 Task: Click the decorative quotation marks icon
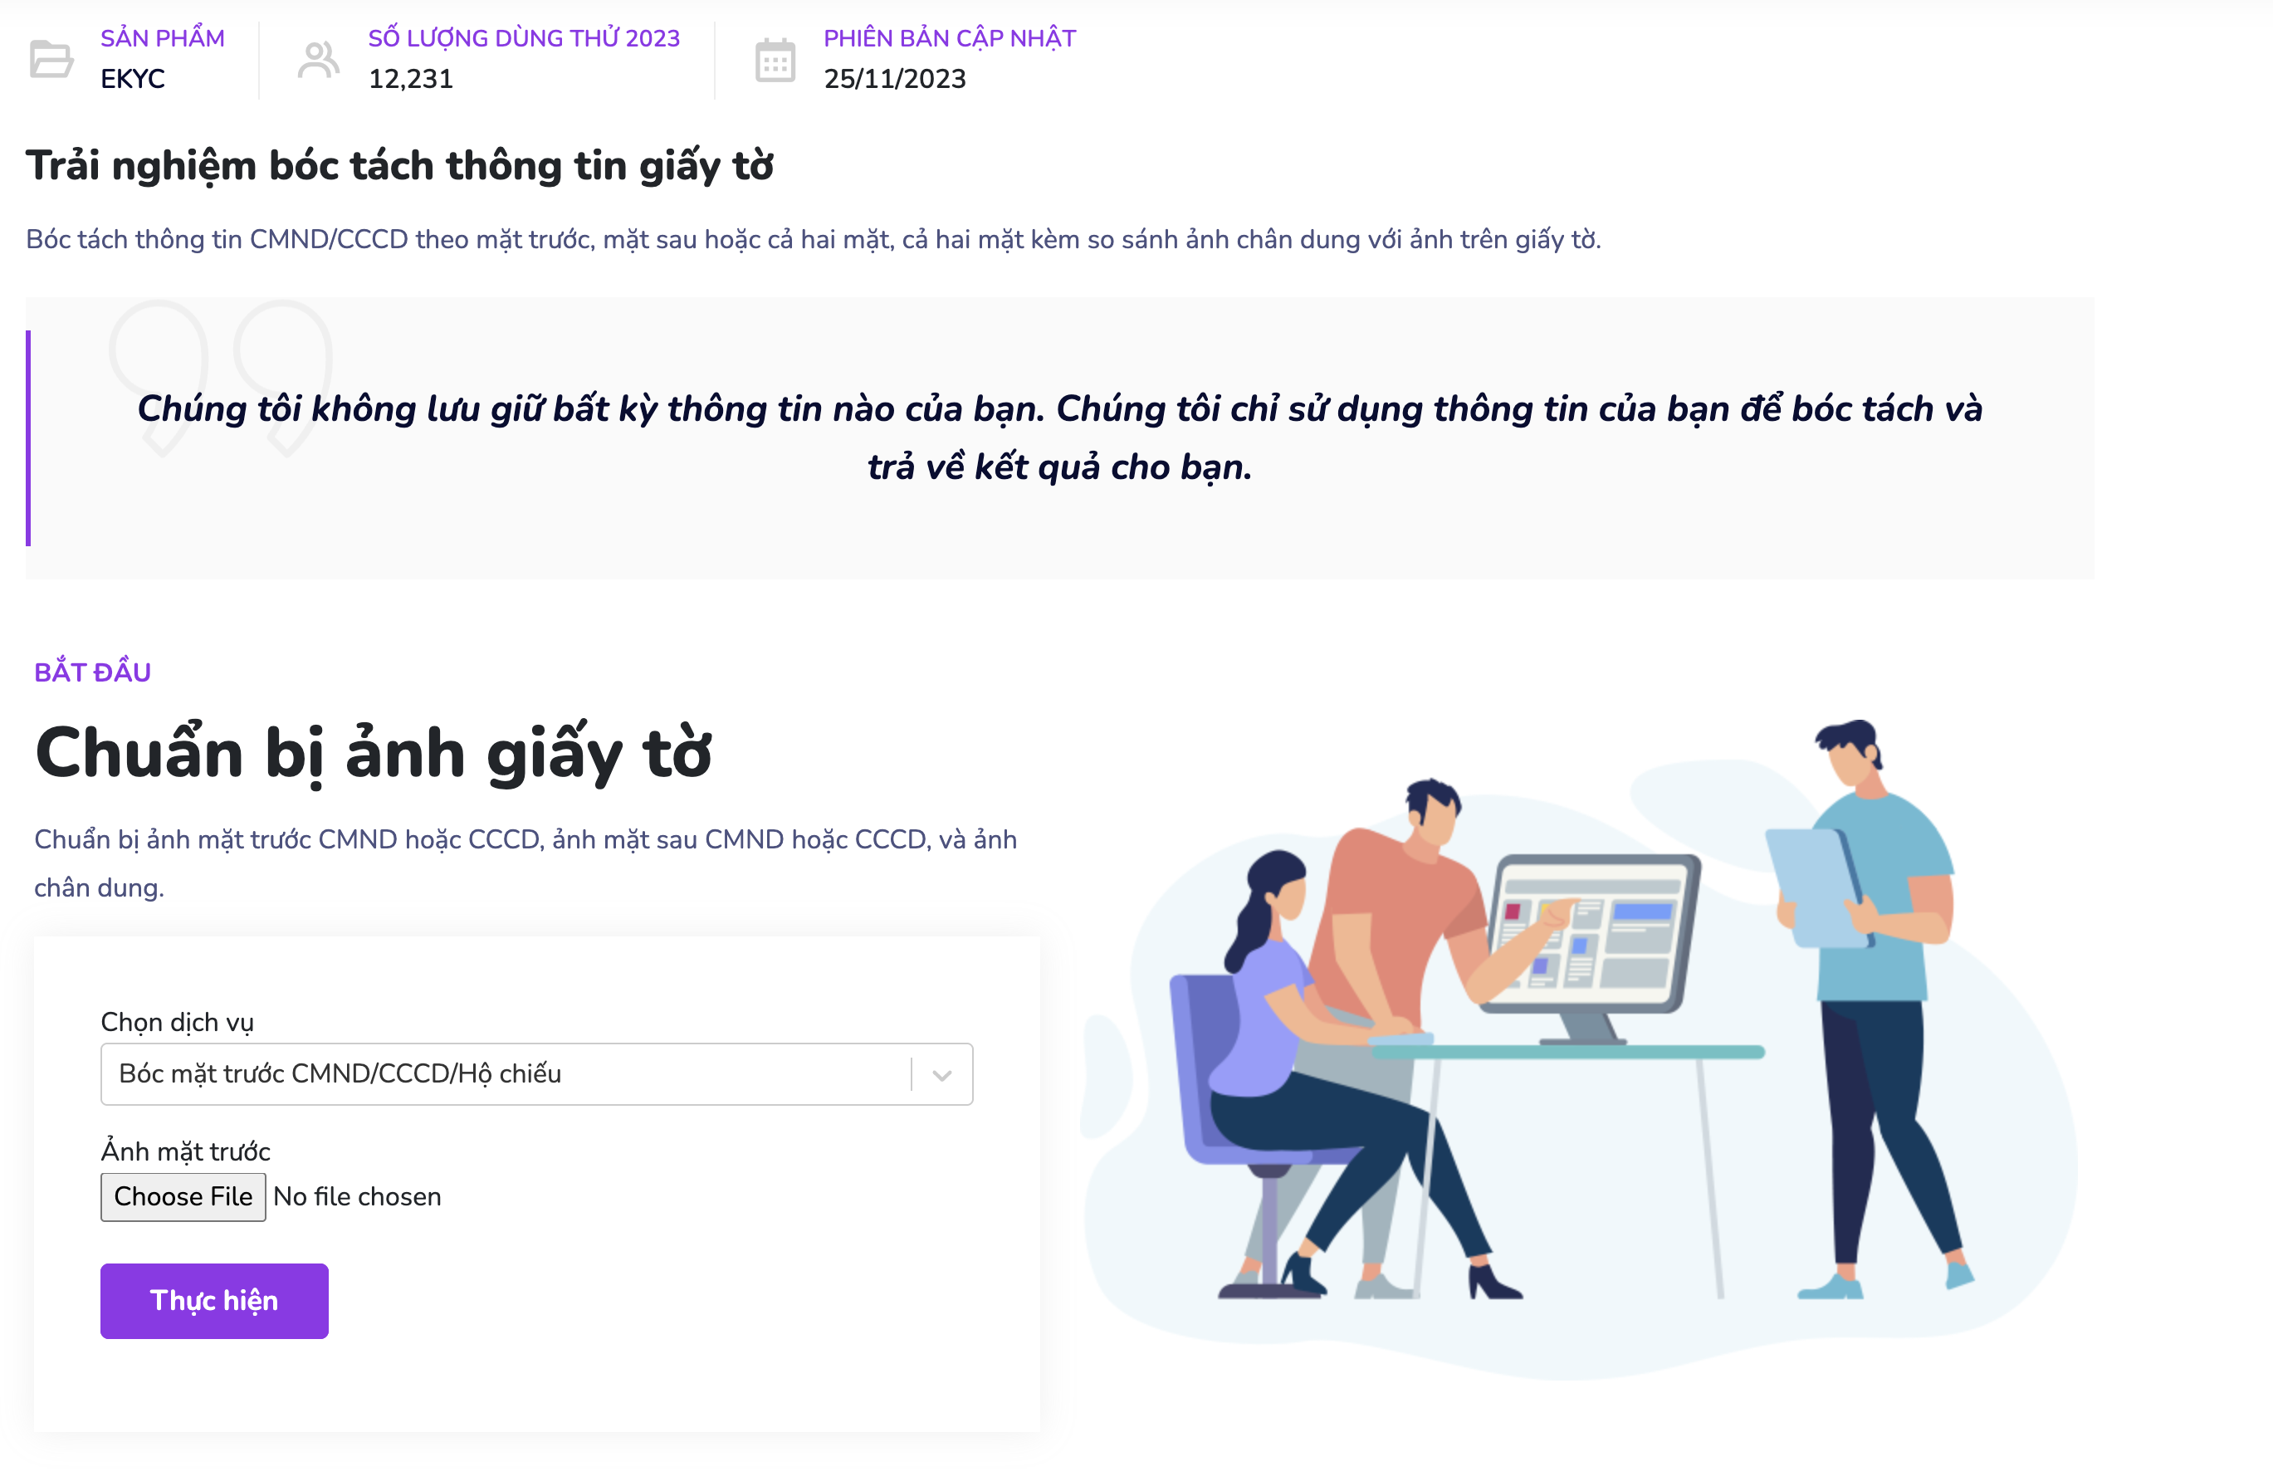[221, 377]
